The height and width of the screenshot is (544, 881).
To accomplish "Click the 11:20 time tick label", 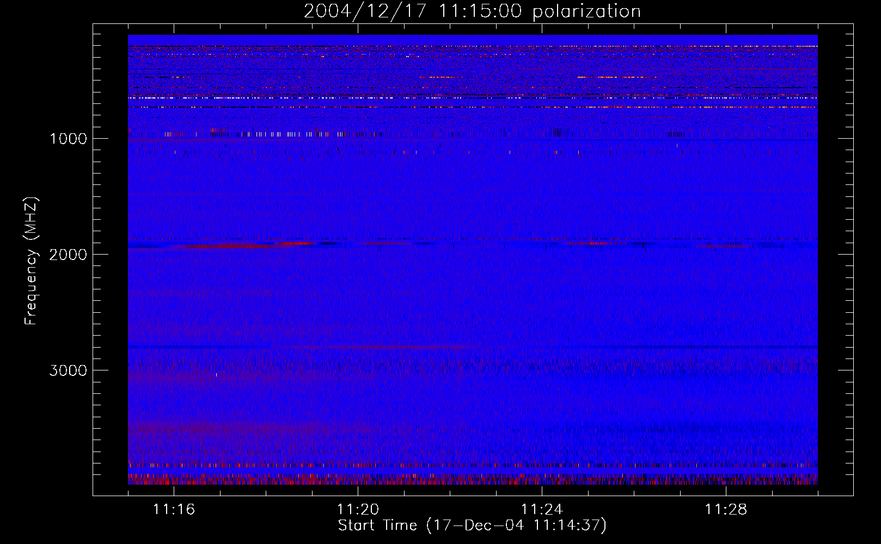I will (358, 509).
